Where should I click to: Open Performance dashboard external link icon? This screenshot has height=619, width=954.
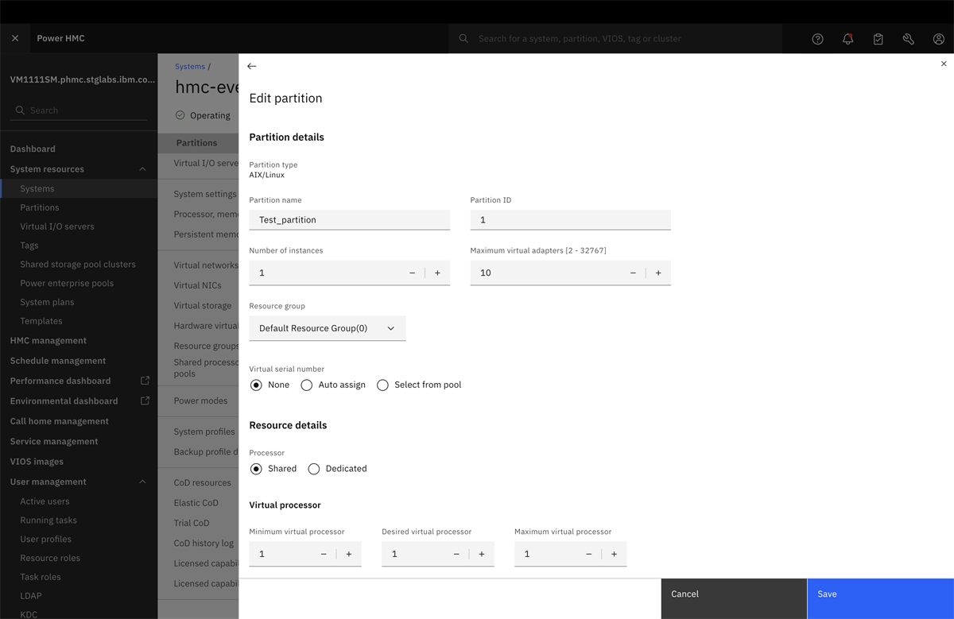click(x=145, y=381)
